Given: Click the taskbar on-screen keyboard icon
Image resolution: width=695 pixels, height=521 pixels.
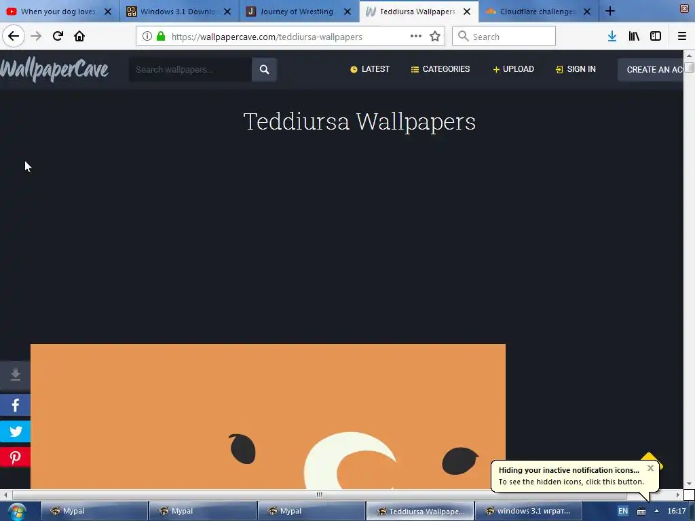Looking at the screenshot, I should (x=641, y=512).
